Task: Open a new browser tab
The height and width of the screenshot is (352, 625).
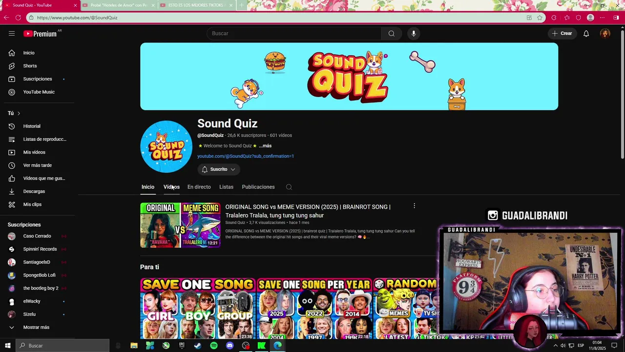Action: (241, 5)
